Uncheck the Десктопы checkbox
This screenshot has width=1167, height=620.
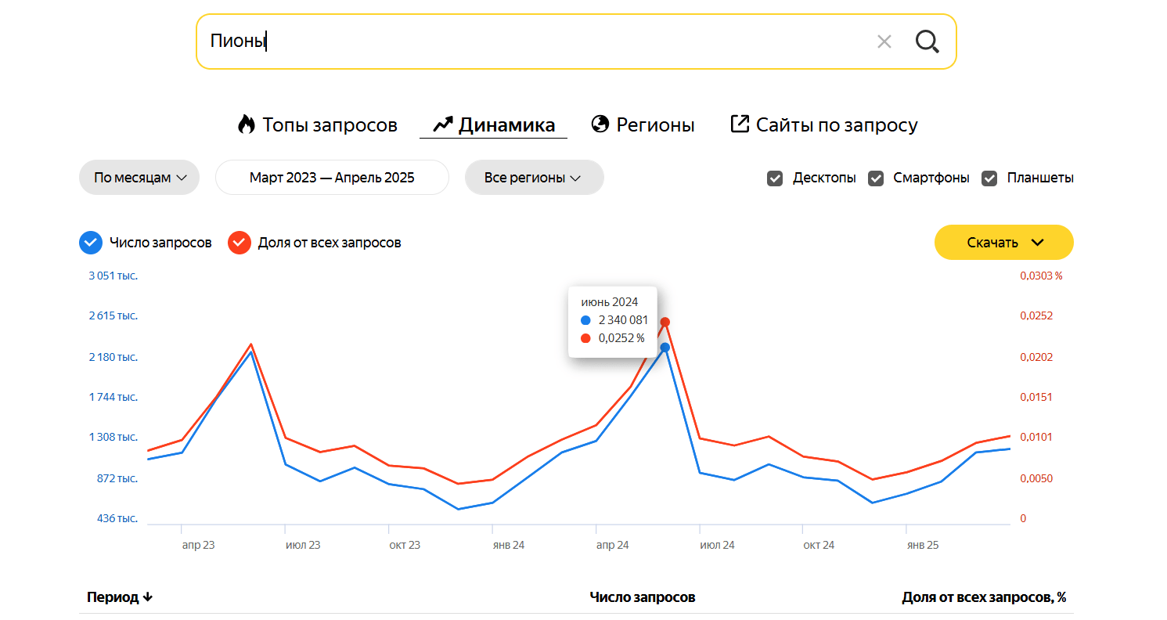tap(775, 178)
